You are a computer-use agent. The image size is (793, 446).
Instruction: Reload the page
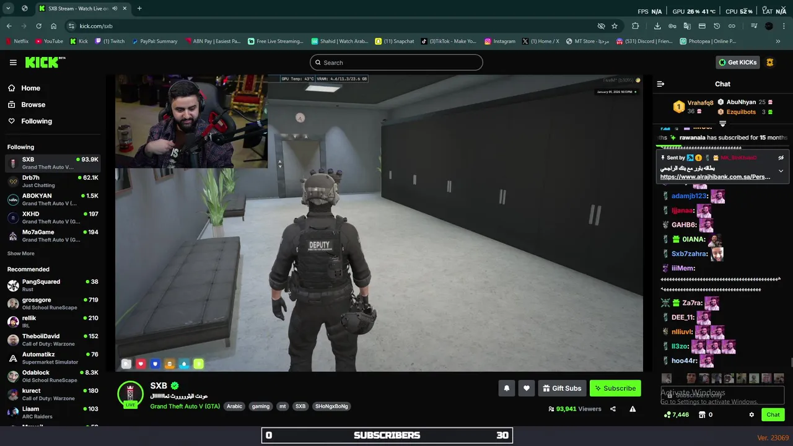point(38,26)
